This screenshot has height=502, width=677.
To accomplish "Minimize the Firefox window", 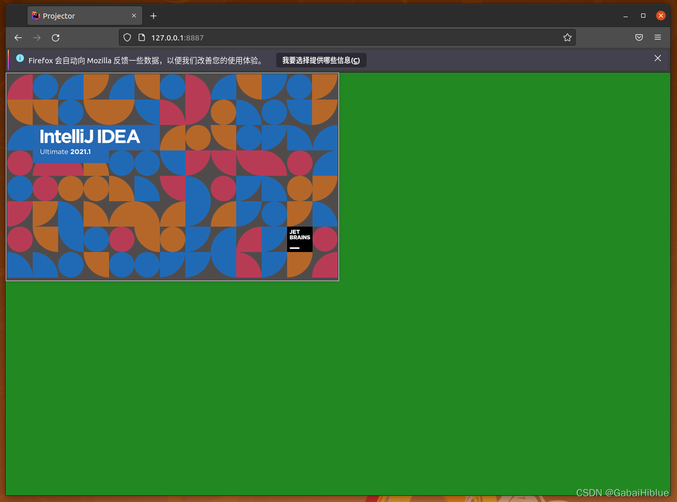I will point(626,16).
